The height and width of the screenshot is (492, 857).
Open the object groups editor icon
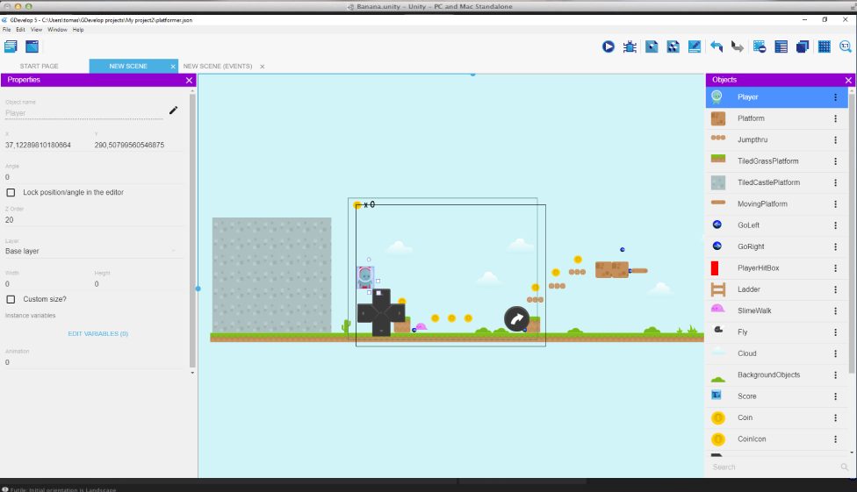click(673, 47)
